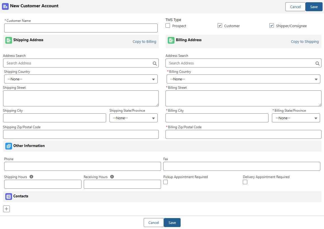Check the Prospect checkbox
The image size is (324, 229).
(168, 25)
